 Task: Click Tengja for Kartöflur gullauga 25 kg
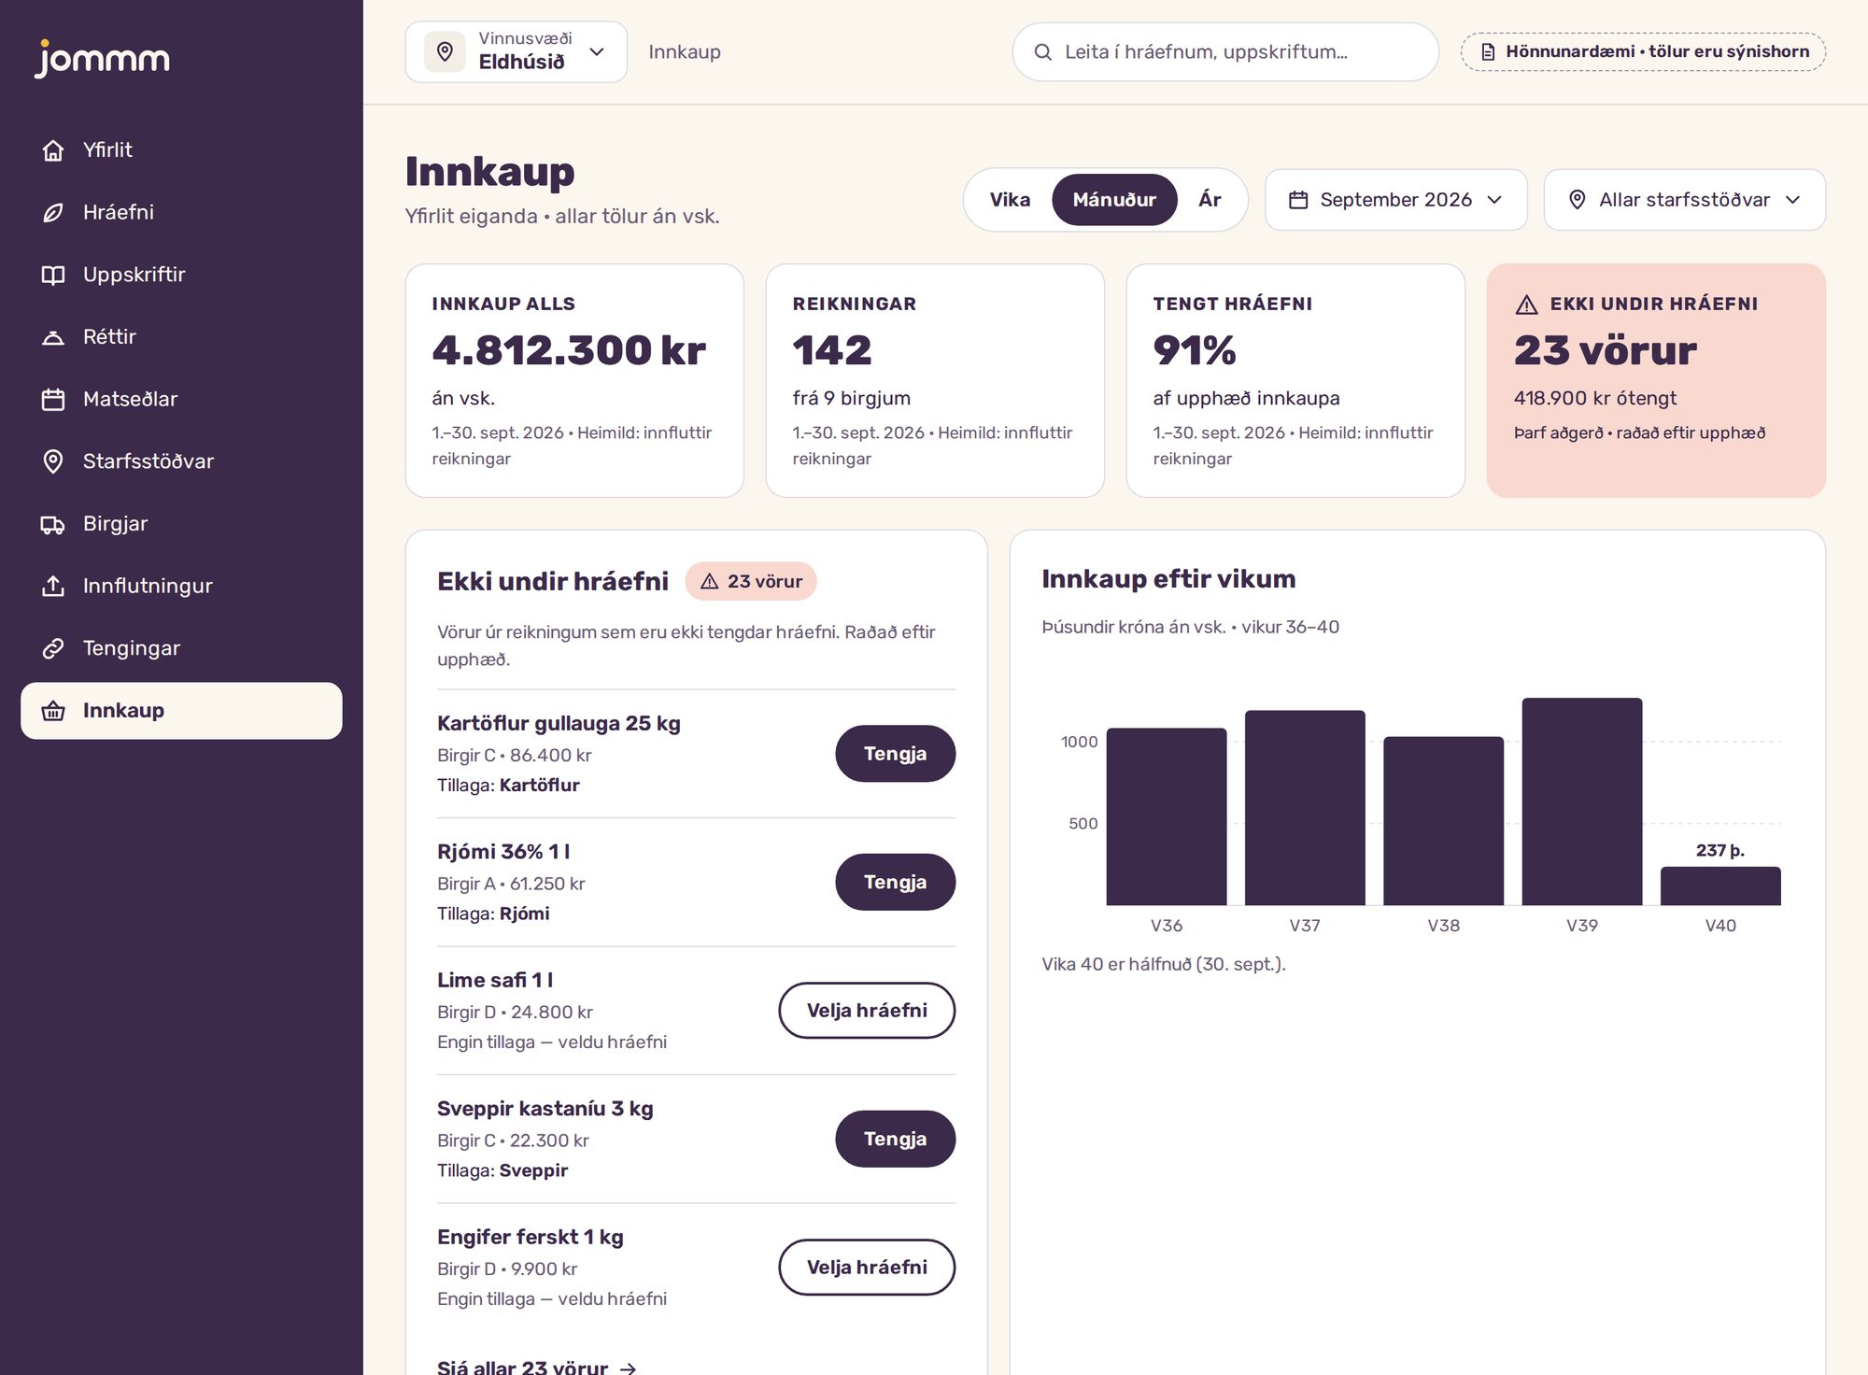895,754
